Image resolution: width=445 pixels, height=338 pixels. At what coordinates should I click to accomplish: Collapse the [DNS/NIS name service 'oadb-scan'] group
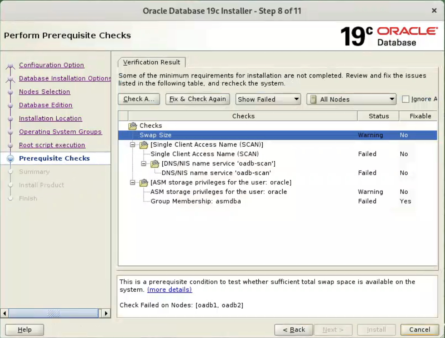pos(143,164)
